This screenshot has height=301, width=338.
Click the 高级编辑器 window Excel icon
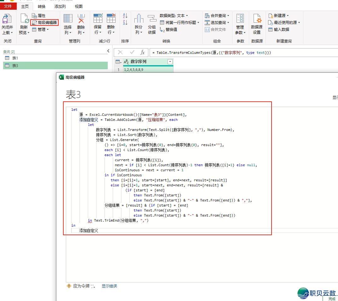(x=61, y=77)
